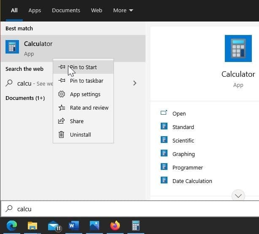Switch to the All tab

tap(14, 11)
